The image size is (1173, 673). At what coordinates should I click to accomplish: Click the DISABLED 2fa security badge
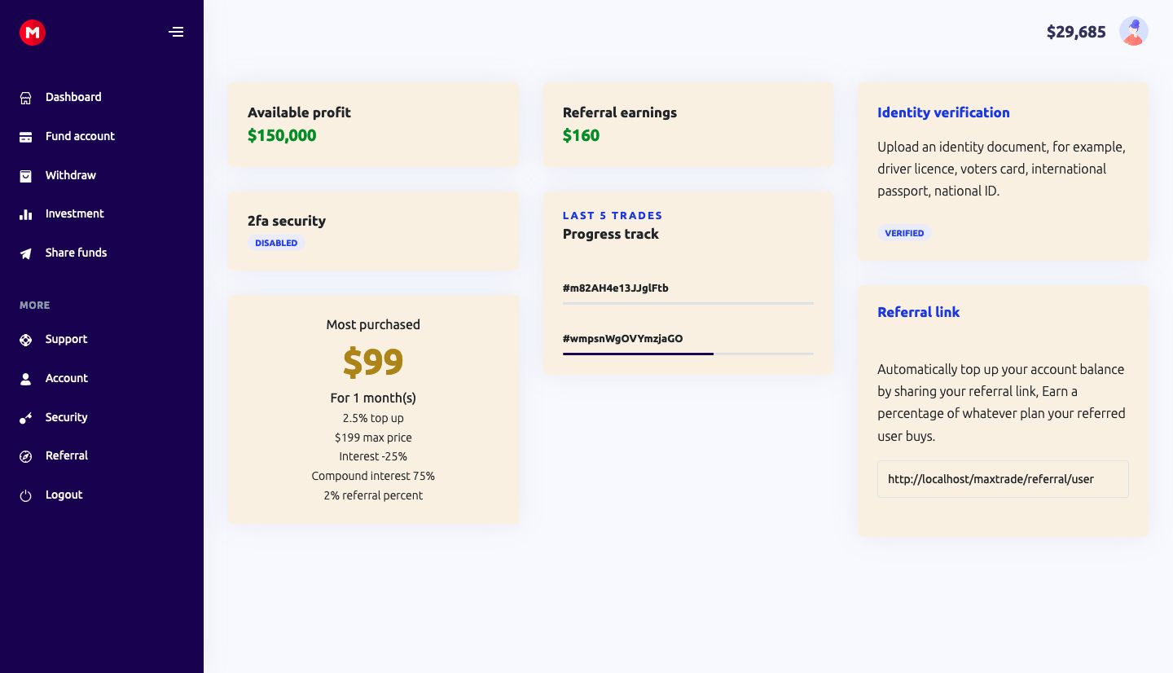(x=276, y=243)
